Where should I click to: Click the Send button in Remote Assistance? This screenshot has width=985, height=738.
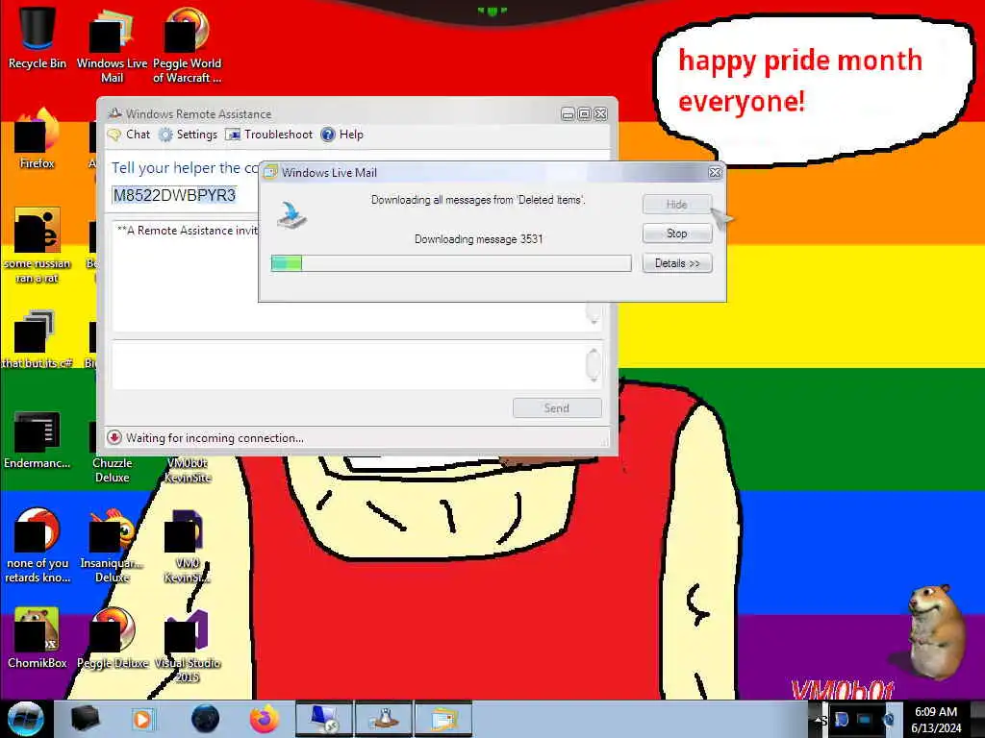(x=557, y=407)
